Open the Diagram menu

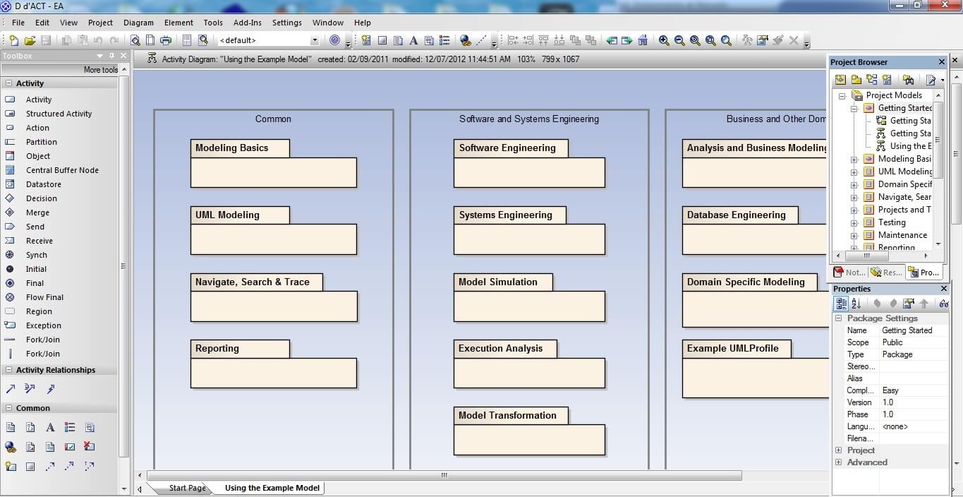pos(138,23)
